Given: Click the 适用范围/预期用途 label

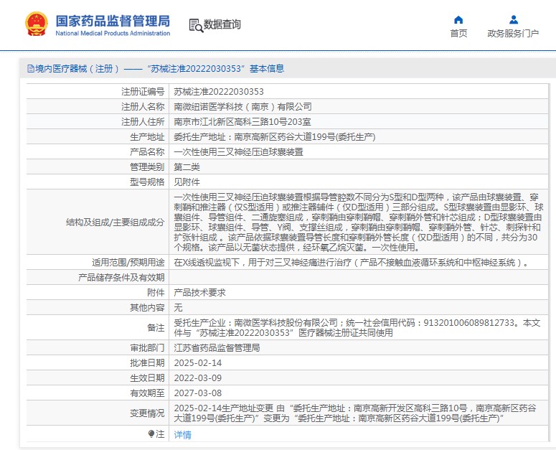Looking at the screenshot, I should [128, 263].
